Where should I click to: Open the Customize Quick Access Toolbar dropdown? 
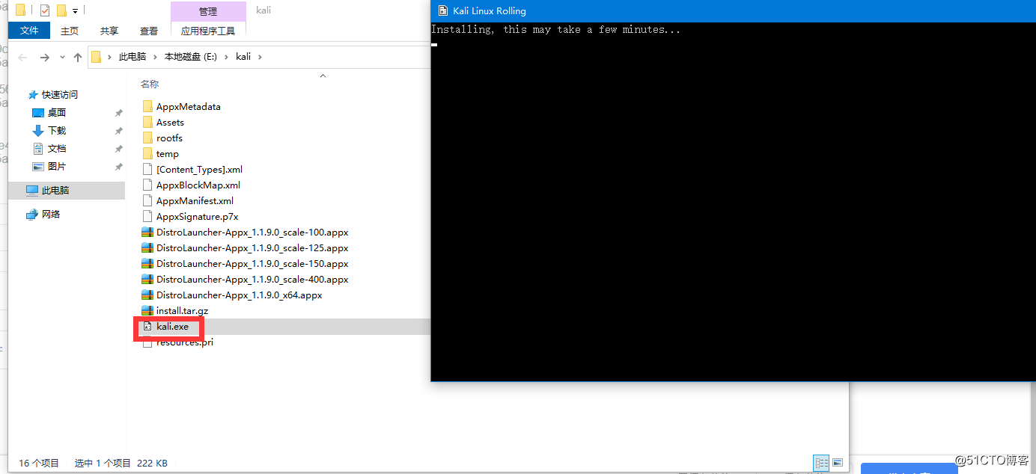(x=75, y=11)
